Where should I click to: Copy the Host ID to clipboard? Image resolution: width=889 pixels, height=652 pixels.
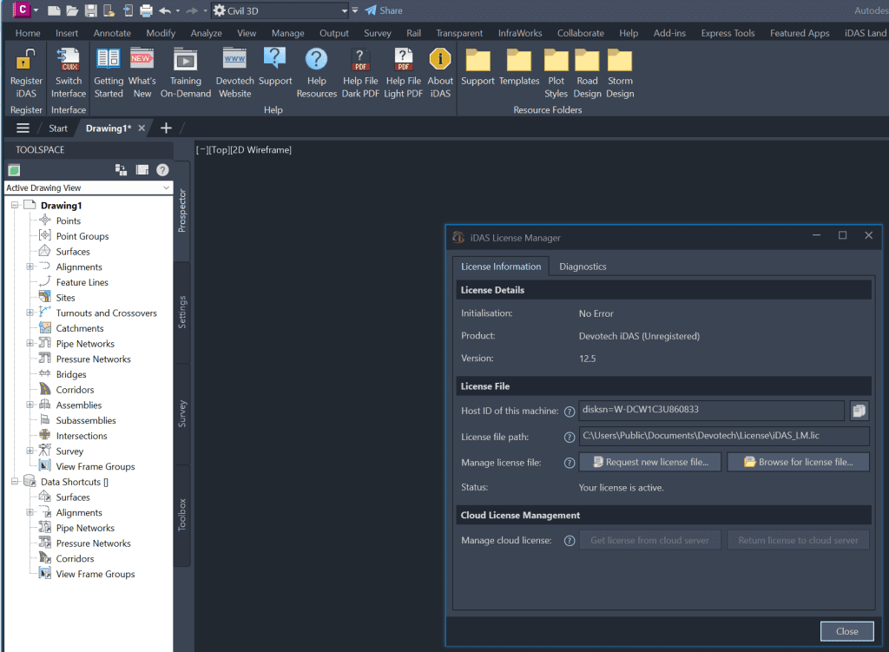click(x=859, y=411)
